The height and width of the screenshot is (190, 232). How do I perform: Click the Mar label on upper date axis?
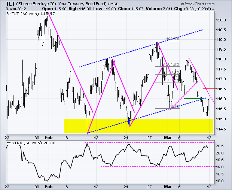[x=168, y=138]
